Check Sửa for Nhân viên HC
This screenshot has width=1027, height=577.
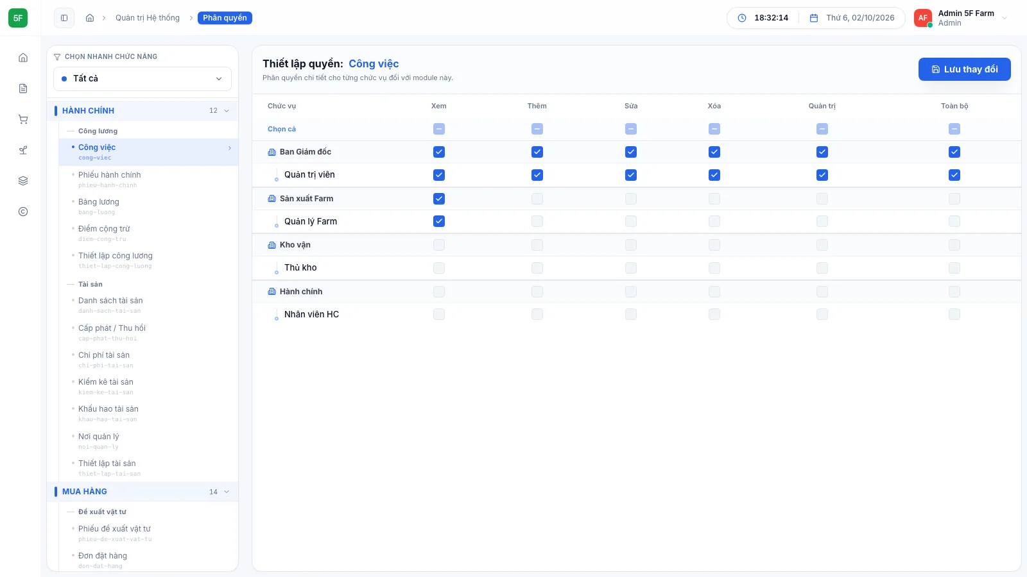click(631, 314)
